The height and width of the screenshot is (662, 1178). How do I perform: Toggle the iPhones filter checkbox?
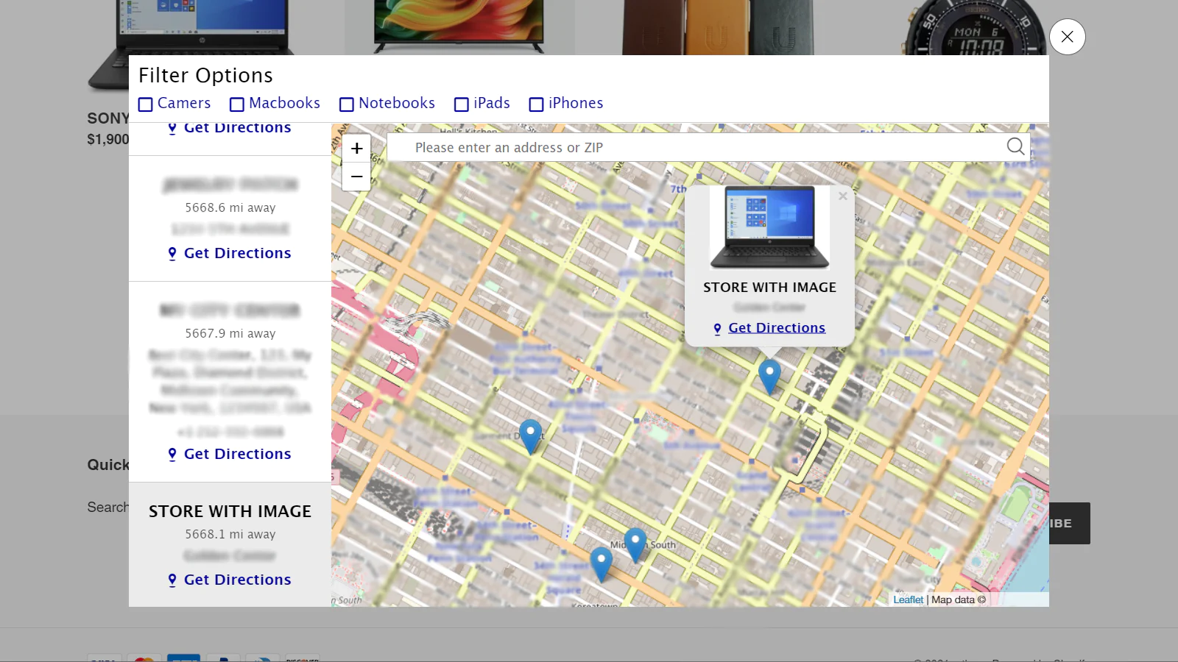537,104
